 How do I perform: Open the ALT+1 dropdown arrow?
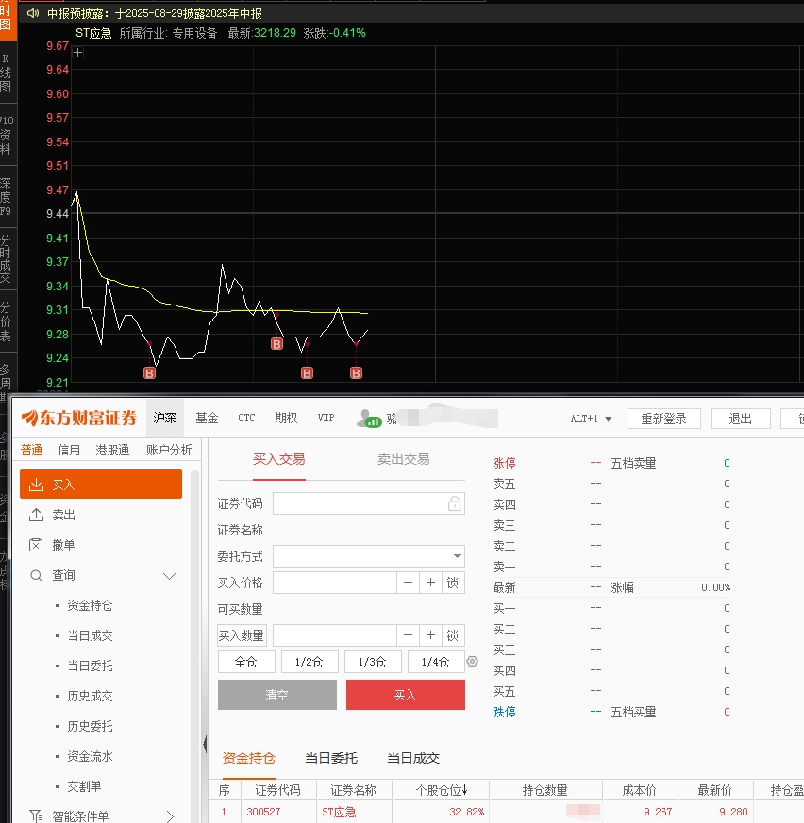click(x=608, y=420)
